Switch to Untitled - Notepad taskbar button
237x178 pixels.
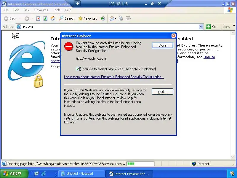pyautogui.click(x=82, y=174)
